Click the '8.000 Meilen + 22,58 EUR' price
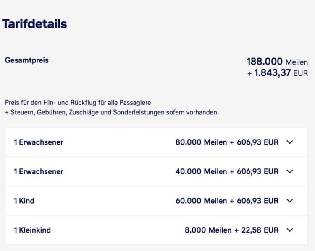The image size is (315, 251). (231, 230)
